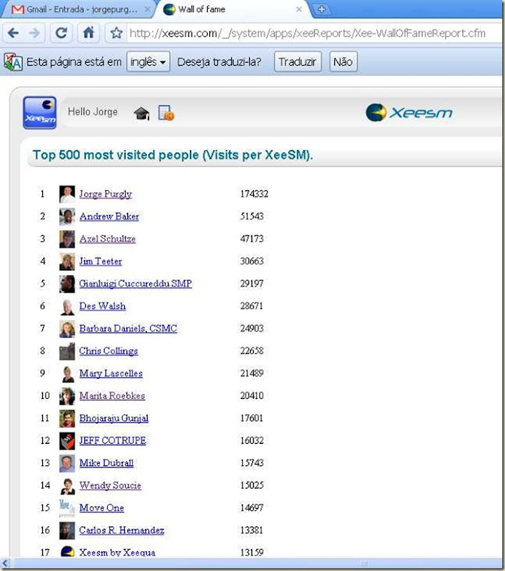
Task: Open Jorge Purgly's profile link
Action: pos(106,194)
